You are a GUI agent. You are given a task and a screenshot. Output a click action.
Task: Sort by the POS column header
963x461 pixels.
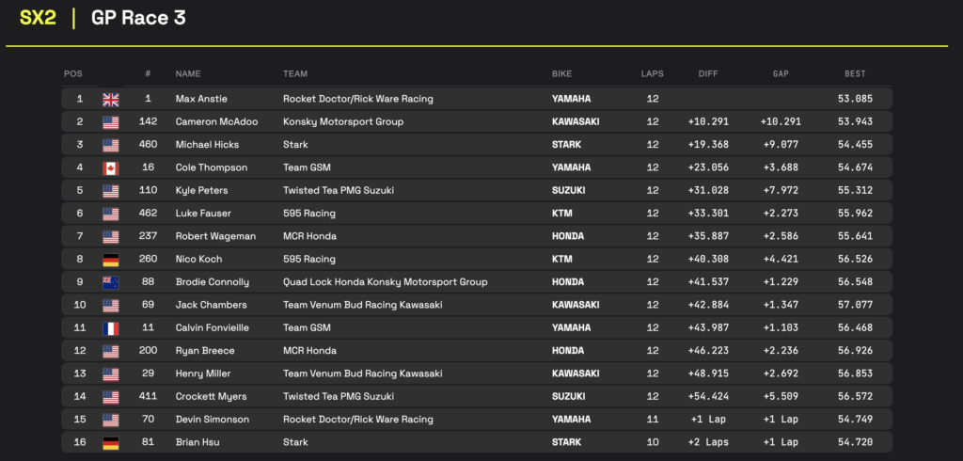72,73
